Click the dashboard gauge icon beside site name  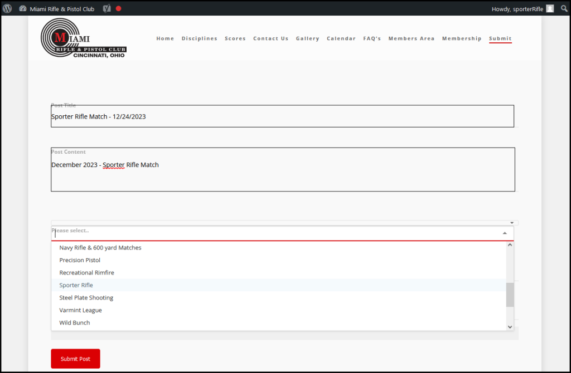point(22,8)
